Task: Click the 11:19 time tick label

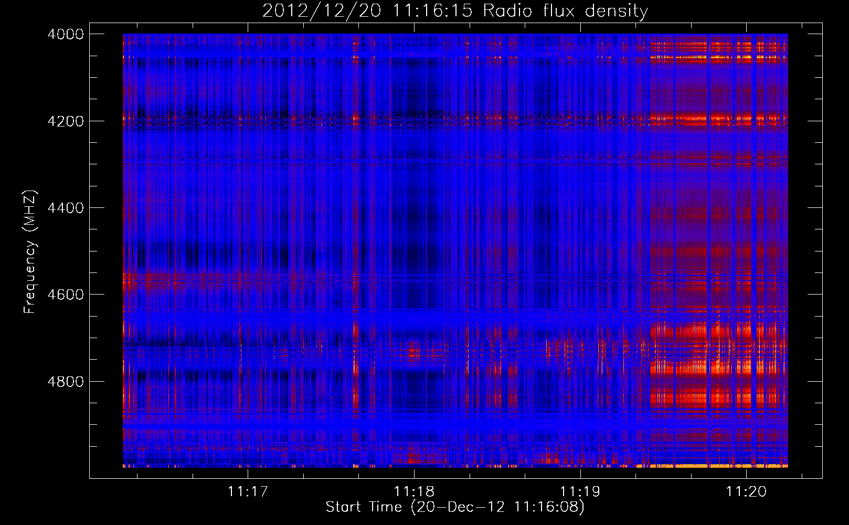Action: coord(580,492)
